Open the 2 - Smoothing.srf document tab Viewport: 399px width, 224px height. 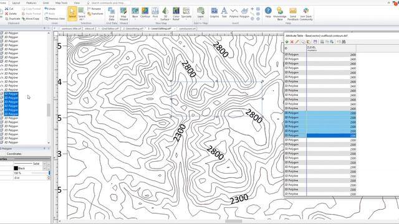(133, 29)
